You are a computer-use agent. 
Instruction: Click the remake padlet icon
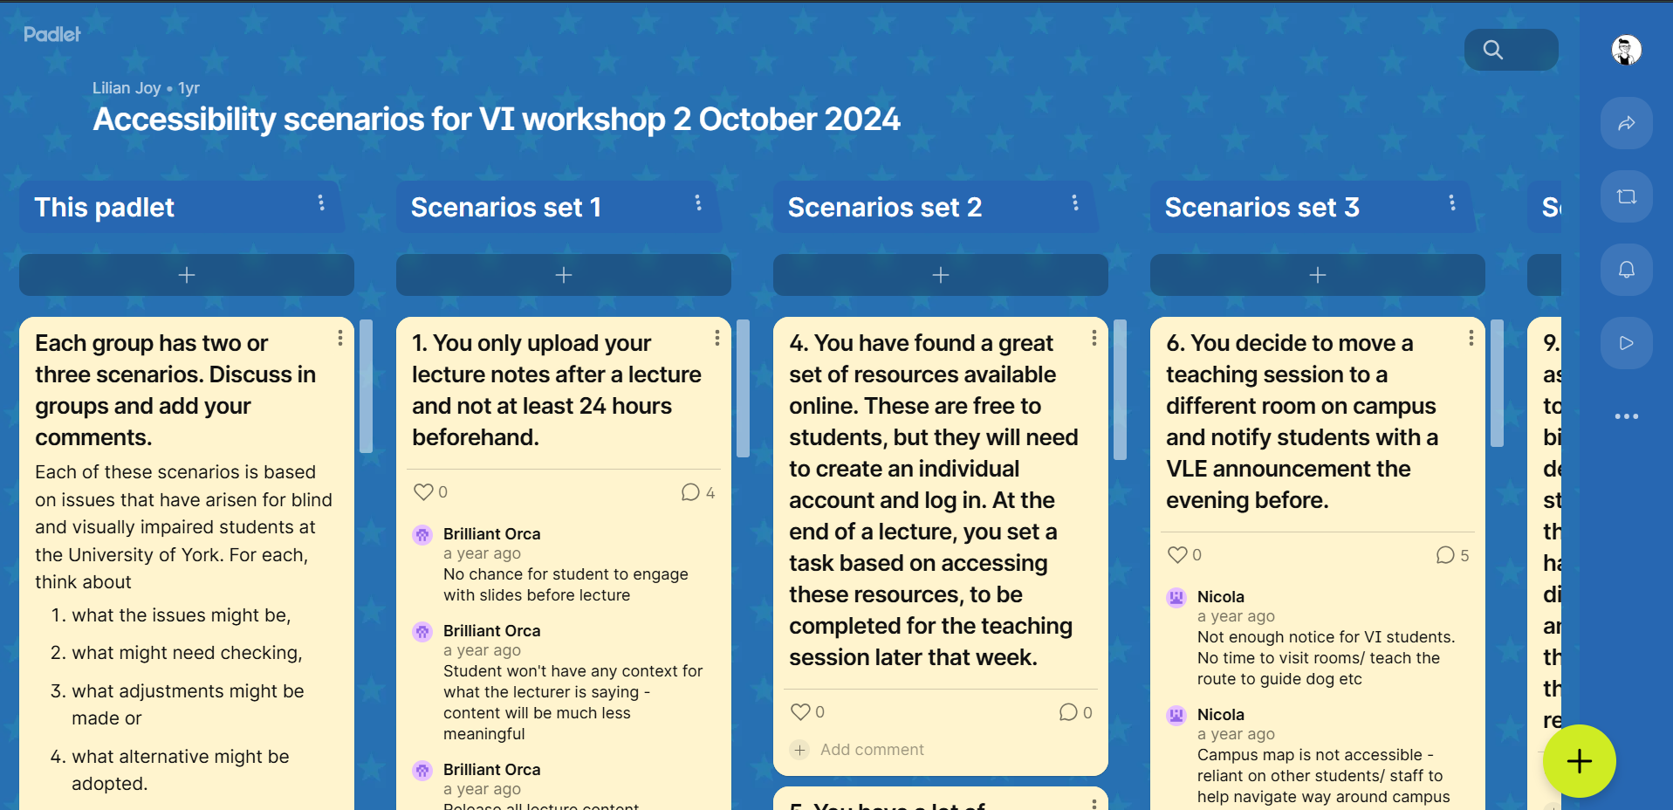point(1626,196)
